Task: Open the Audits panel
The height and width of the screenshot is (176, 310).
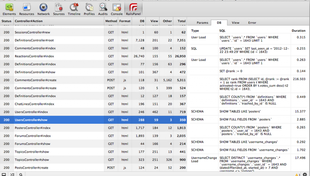Action: pyautogui.click(x=103, y=9)
